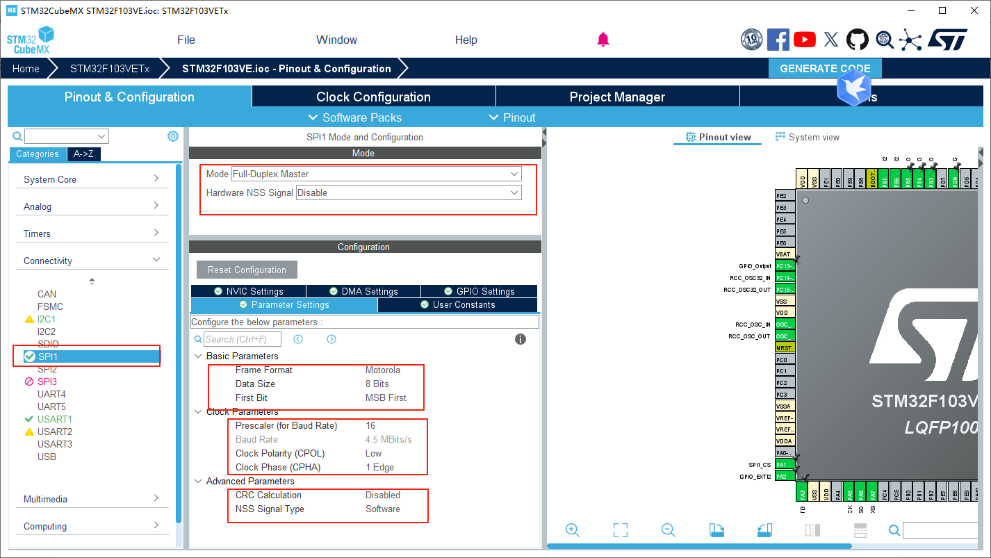Viewport: 991px width, 558px height.
Task: Open the Mode Full-Duplex Master dropdown
Action: point(376,174)
